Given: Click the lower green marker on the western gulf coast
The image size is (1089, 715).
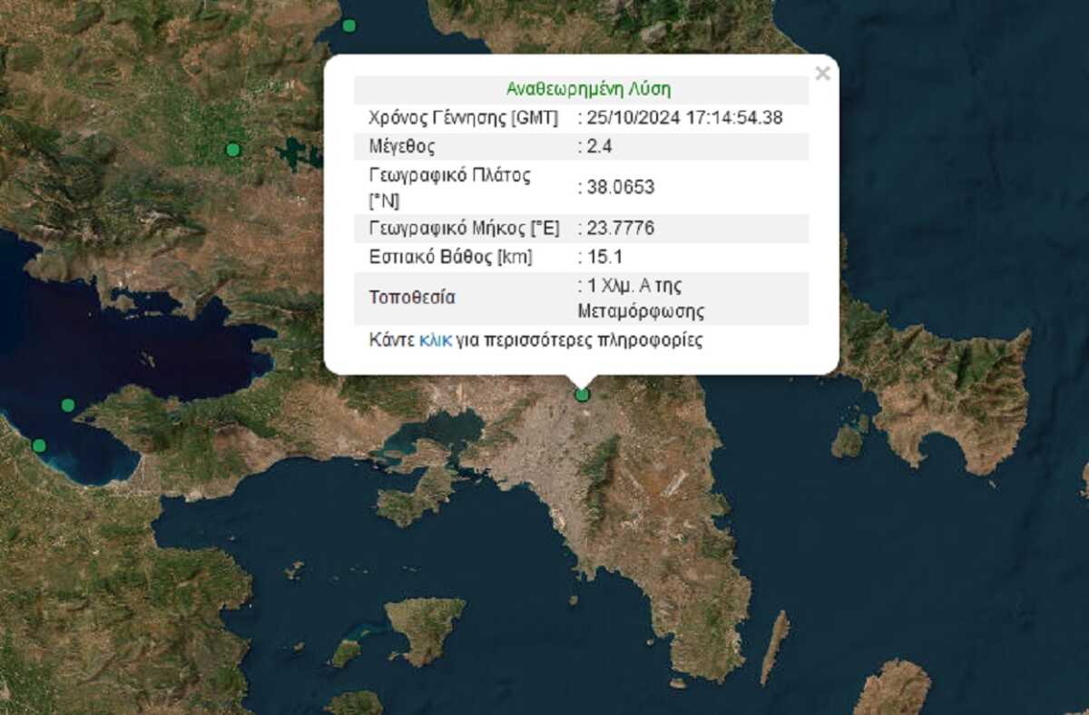Looking at the screenshot, I should (x=39, y=446).
